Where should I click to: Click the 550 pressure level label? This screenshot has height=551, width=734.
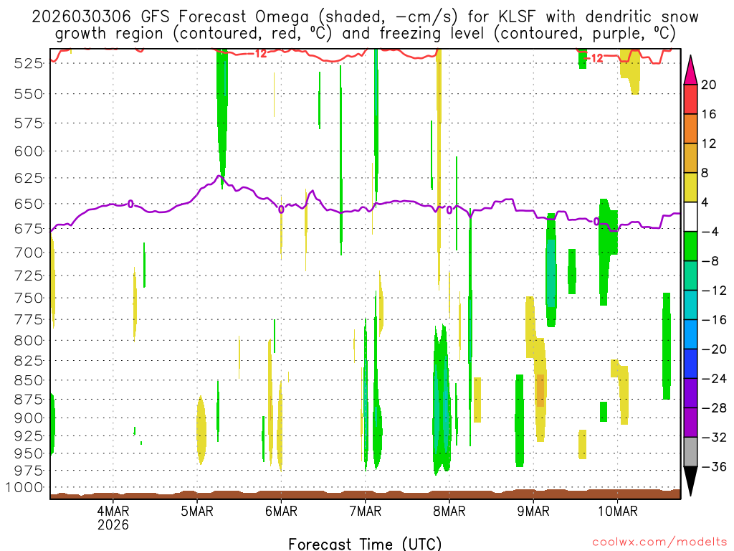29,94
